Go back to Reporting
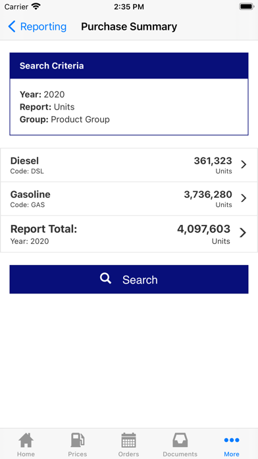 coord(38,26)
